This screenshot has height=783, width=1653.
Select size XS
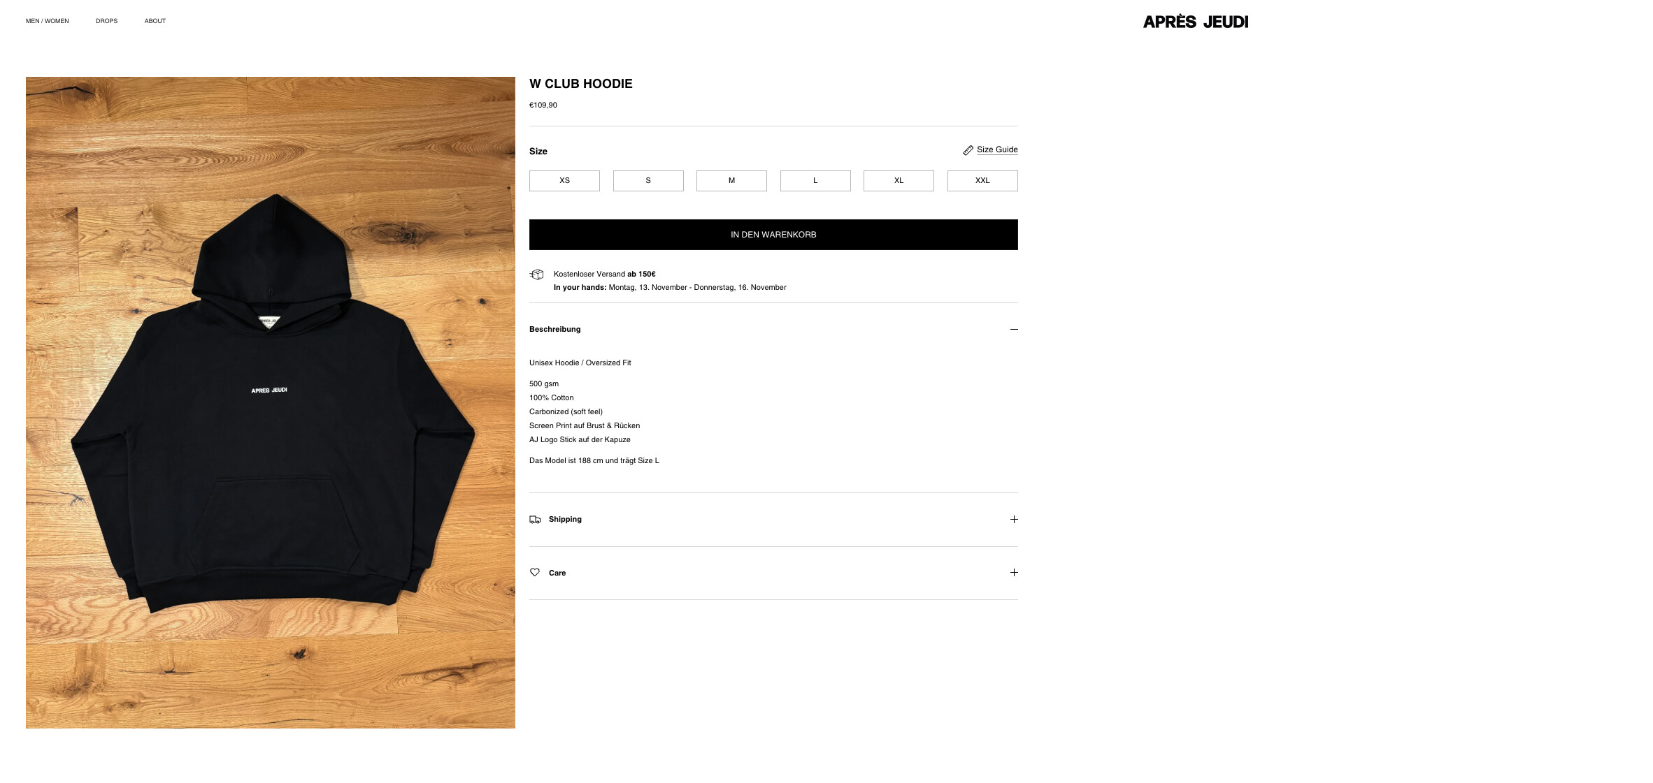coord(564,181)
